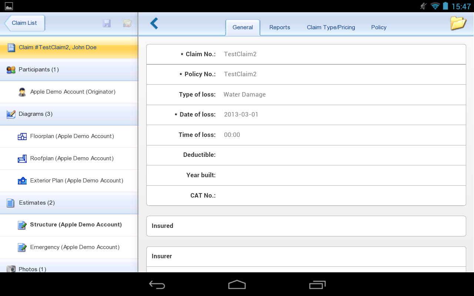Click the Photos camera icon

tap(11, 269)
